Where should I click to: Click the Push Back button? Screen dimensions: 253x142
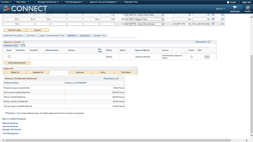click(126, 72)
